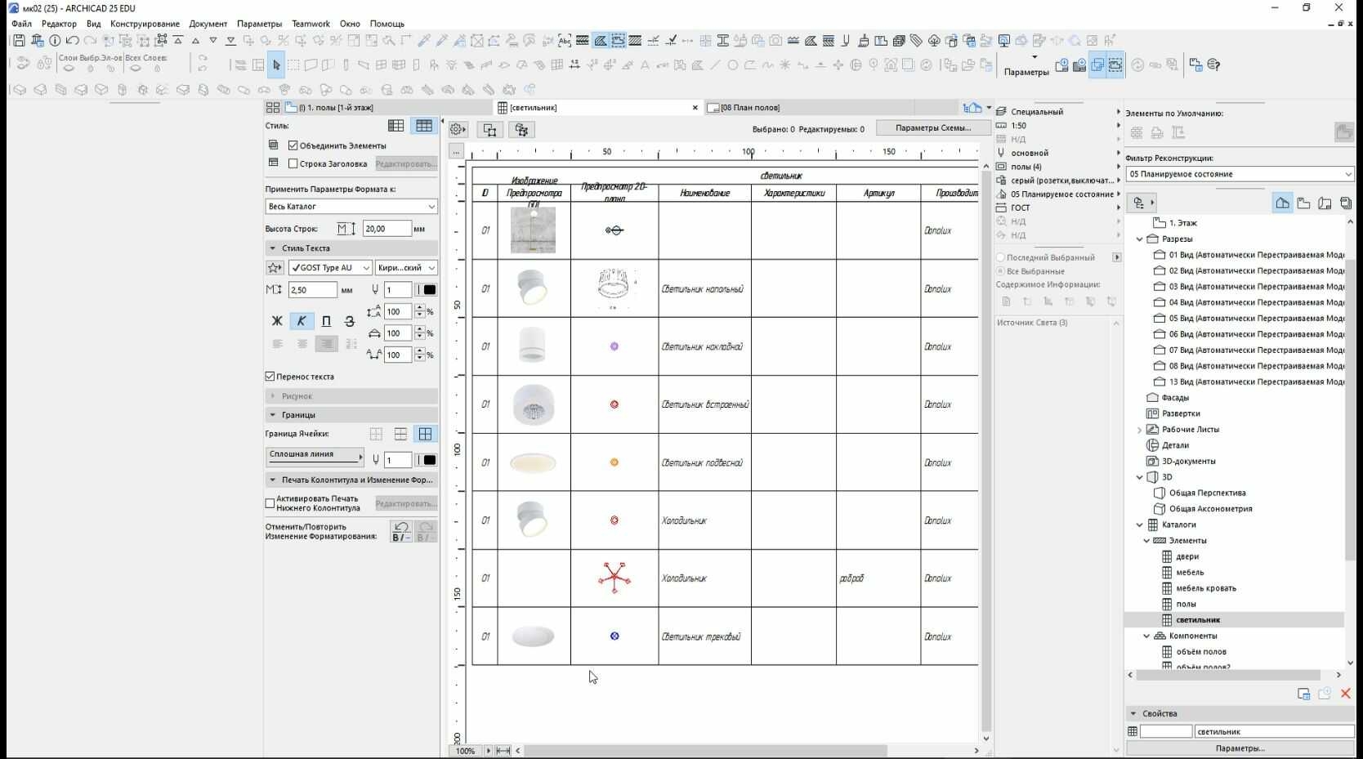Click the row height field showing 20,00

point(387,229)
